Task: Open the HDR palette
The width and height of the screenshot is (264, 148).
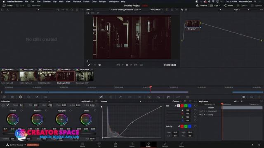Action: point(28,97)
